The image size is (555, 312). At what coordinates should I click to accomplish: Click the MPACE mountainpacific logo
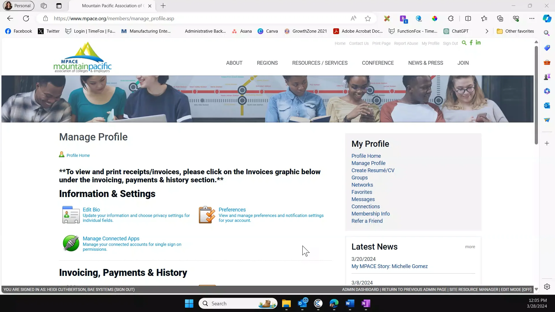pyautogui.click(x=82, y=57)
